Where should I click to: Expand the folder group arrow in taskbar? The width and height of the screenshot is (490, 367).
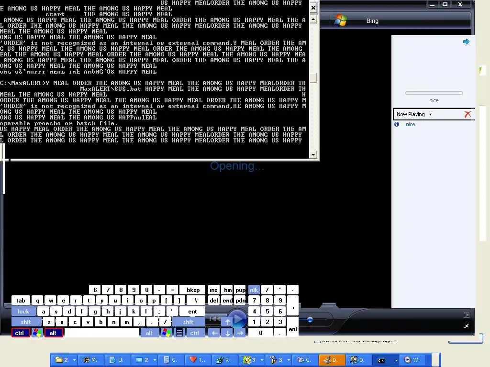click(74, 360)
